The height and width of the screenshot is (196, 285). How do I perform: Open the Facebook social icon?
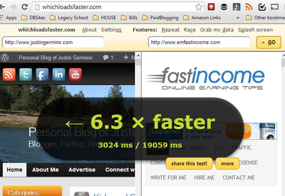[x=42, y=74]
